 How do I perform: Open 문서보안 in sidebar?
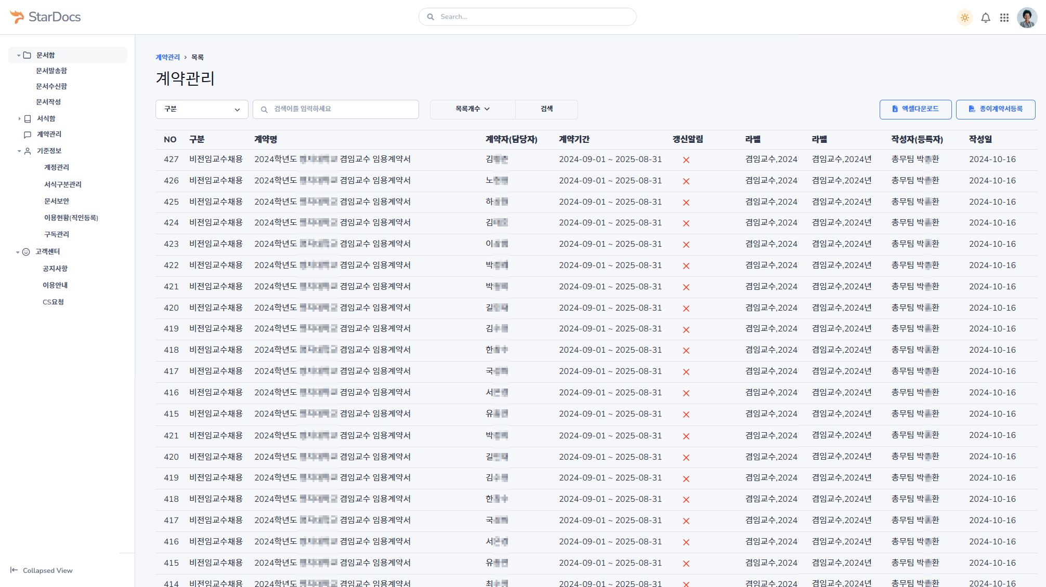pos(57,201)
